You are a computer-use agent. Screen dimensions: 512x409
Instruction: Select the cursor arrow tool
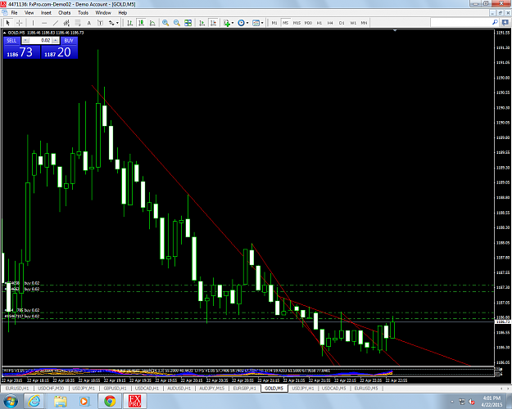(8, 23)
